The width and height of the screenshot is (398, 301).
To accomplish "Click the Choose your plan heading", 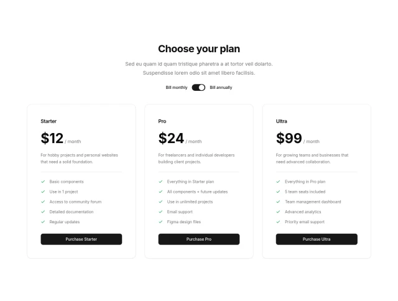I will (x=199, y=49).
